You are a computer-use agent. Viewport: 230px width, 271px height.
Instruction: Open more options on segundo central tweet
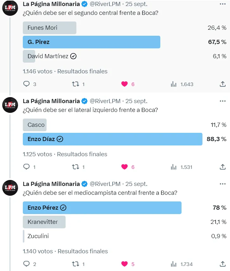(222, 4)
